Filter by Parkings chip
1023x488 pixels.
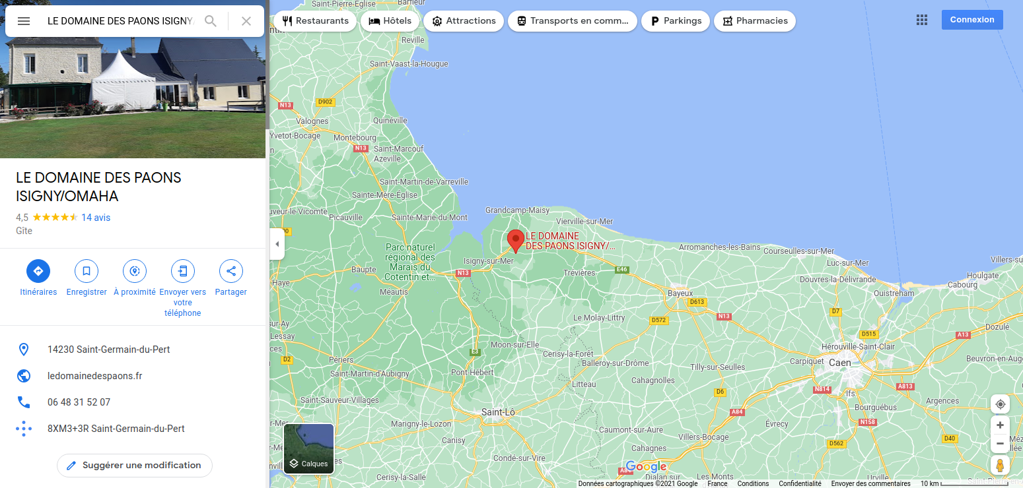click(x=676, y=21)
